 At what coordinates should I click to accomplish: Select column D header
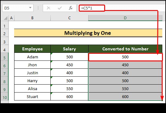tap(125, 18)
